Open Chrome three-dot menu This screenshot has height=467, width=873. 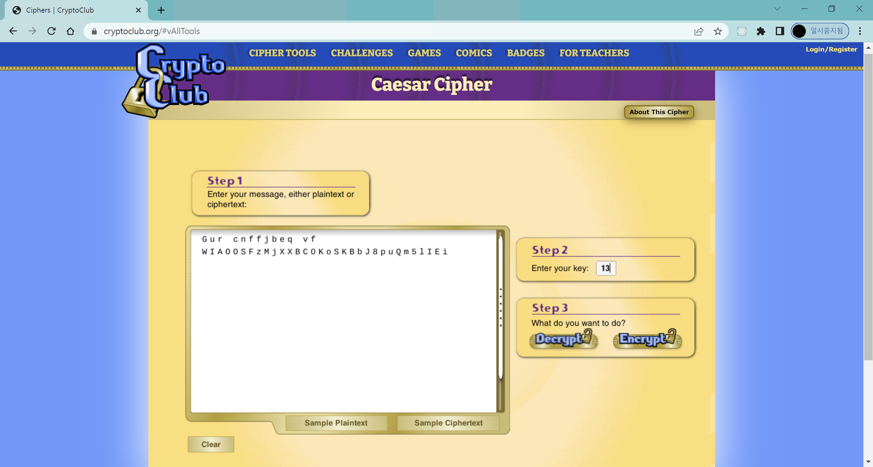tap(860, 31)
